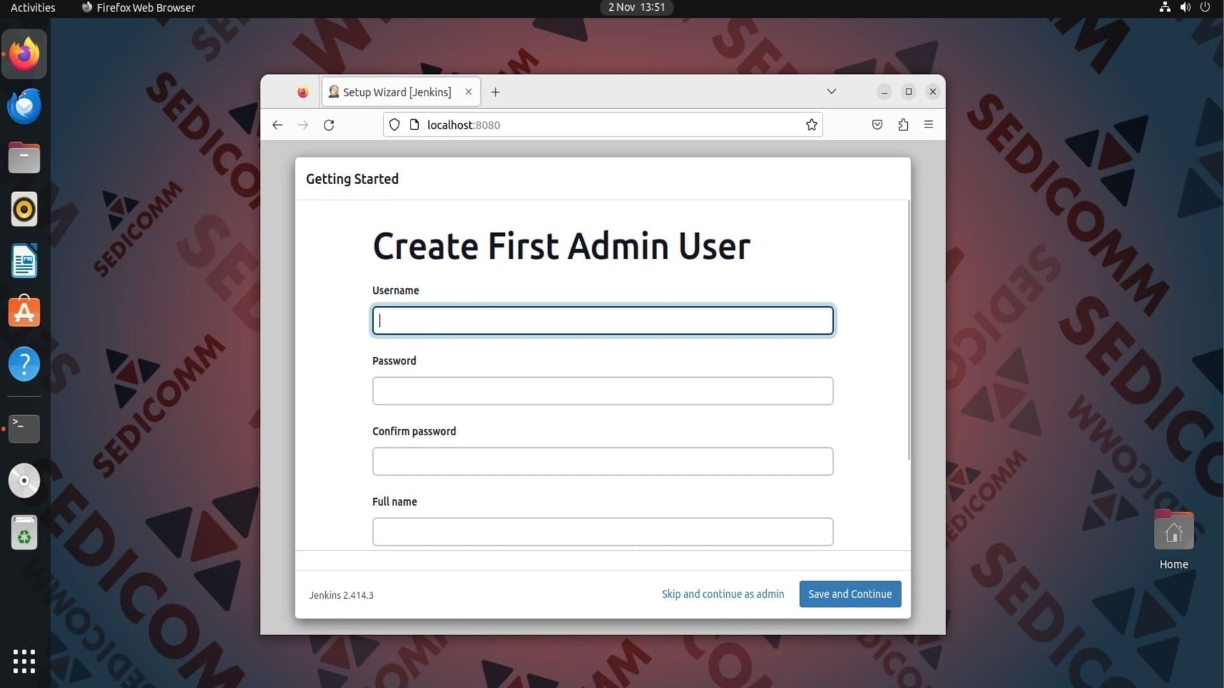The height and width of the screenshot is (688, 1224).
Task: Click the Getting Started header text
Action: pyautogui.click(x=352, y=179)
